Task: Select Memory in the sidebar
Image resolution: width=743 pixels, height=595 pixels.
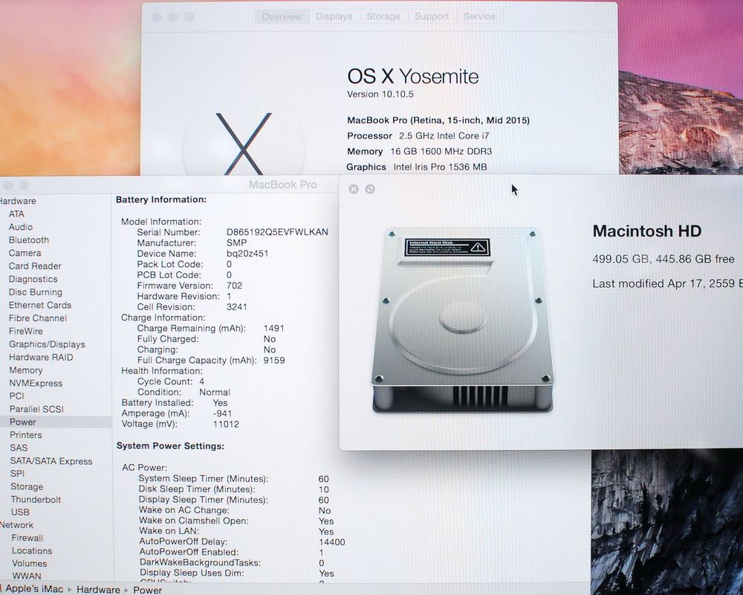Action: tap(26, 370)
